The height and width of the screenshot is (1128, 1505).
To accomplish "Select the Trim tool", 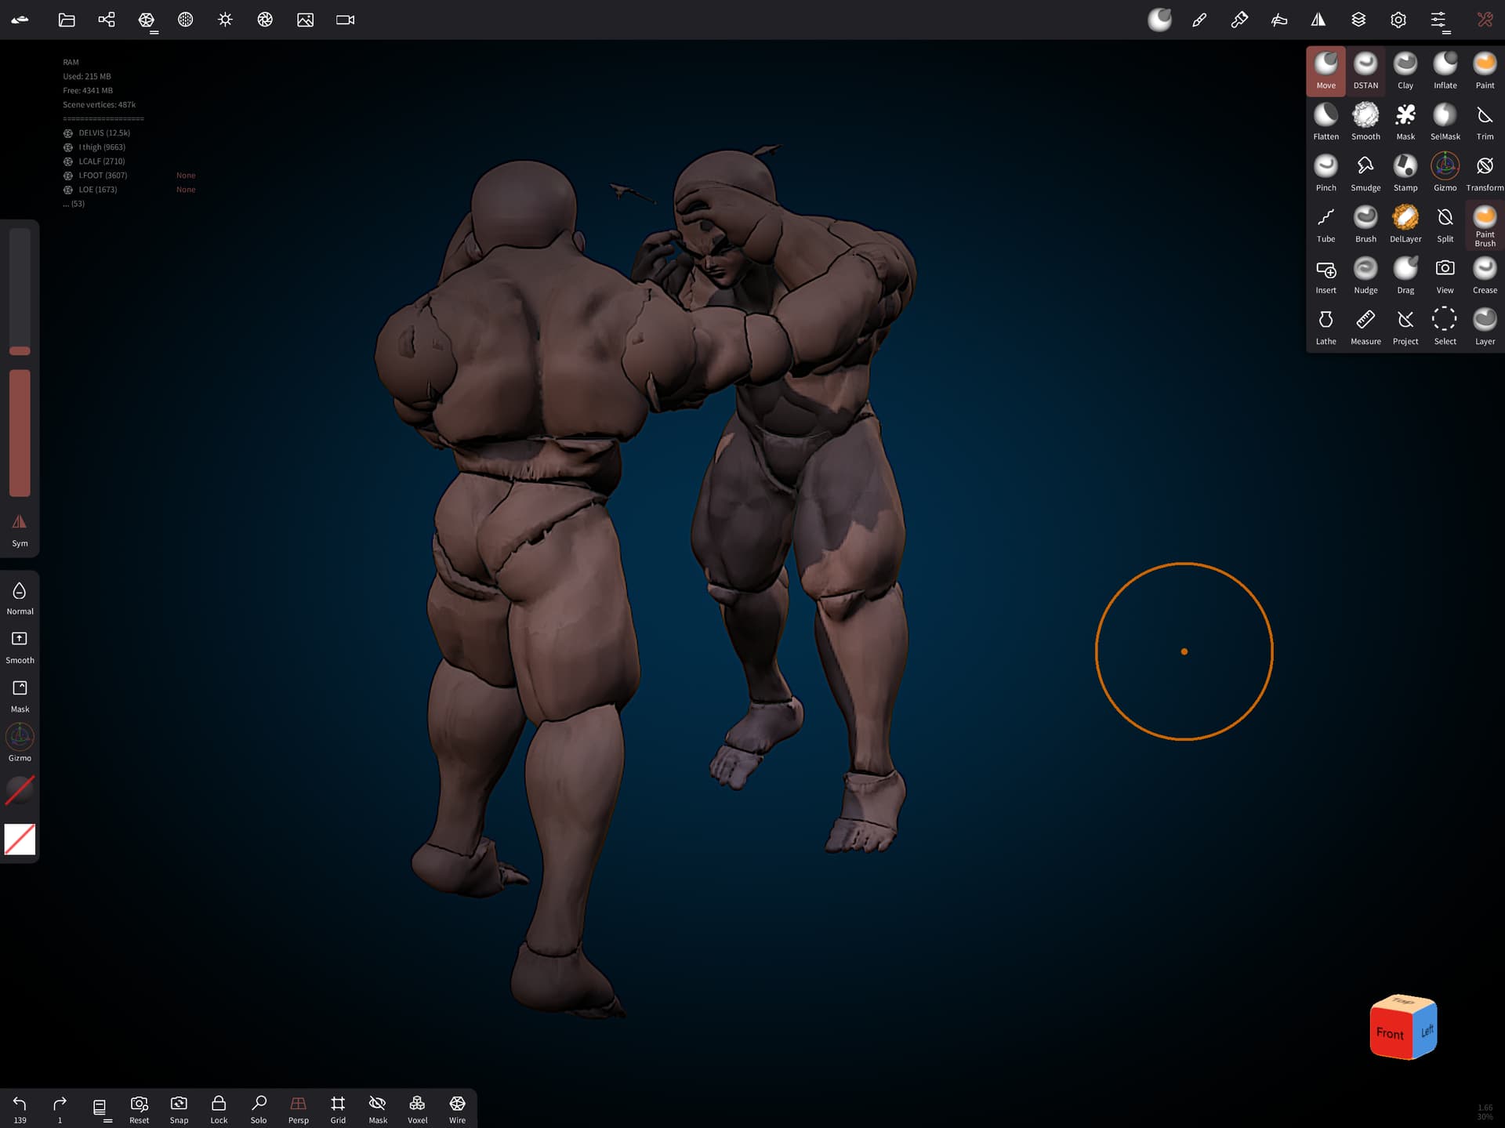I will 1484,122.
